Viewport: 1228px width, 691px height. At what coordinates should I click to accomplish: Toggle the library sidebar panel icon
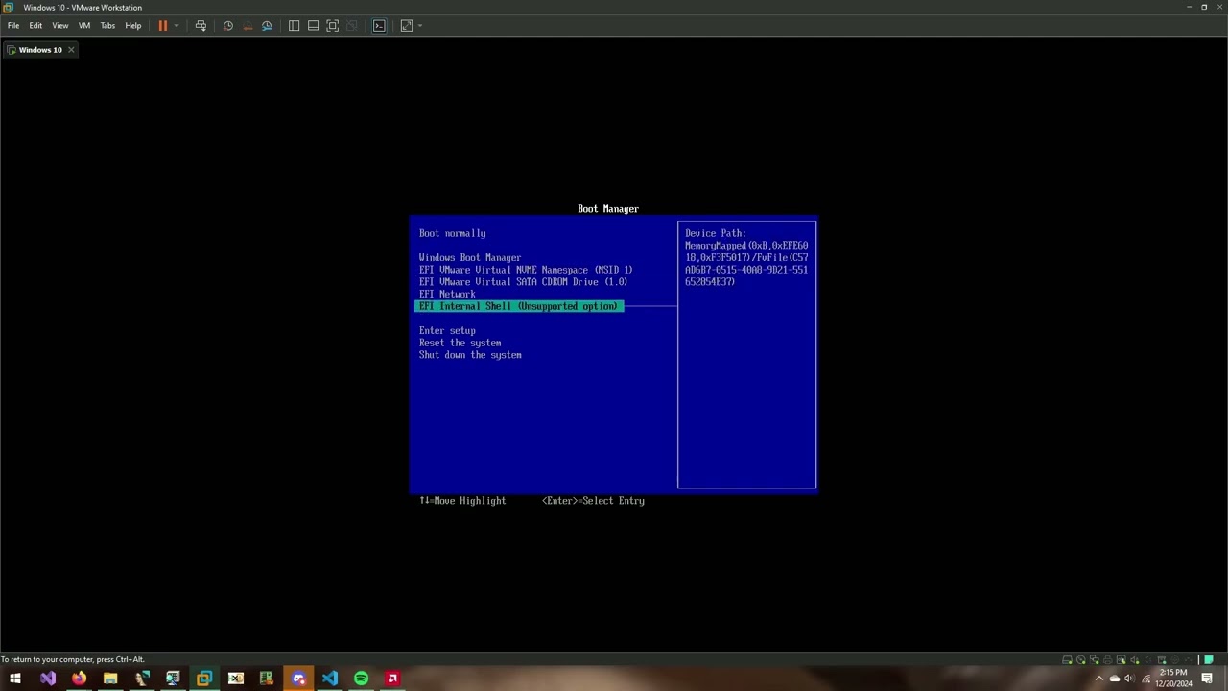point(294,26)
